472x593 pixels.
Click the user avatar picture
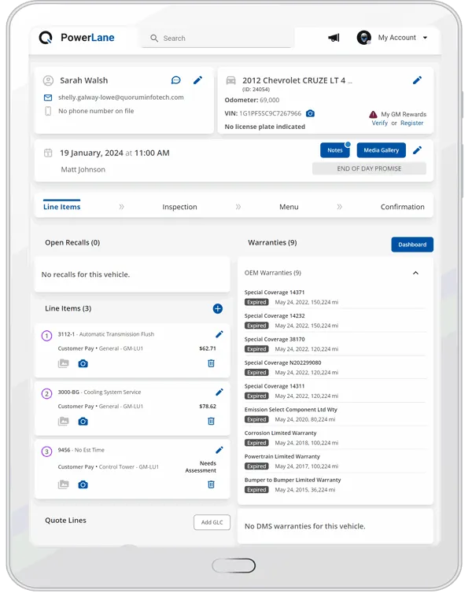coord(363,38)
